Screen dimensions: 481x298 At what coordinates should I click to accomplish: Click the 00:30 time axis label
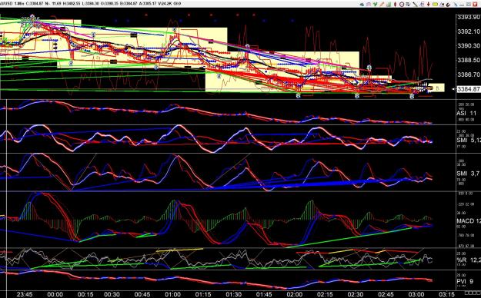(112, 294)
